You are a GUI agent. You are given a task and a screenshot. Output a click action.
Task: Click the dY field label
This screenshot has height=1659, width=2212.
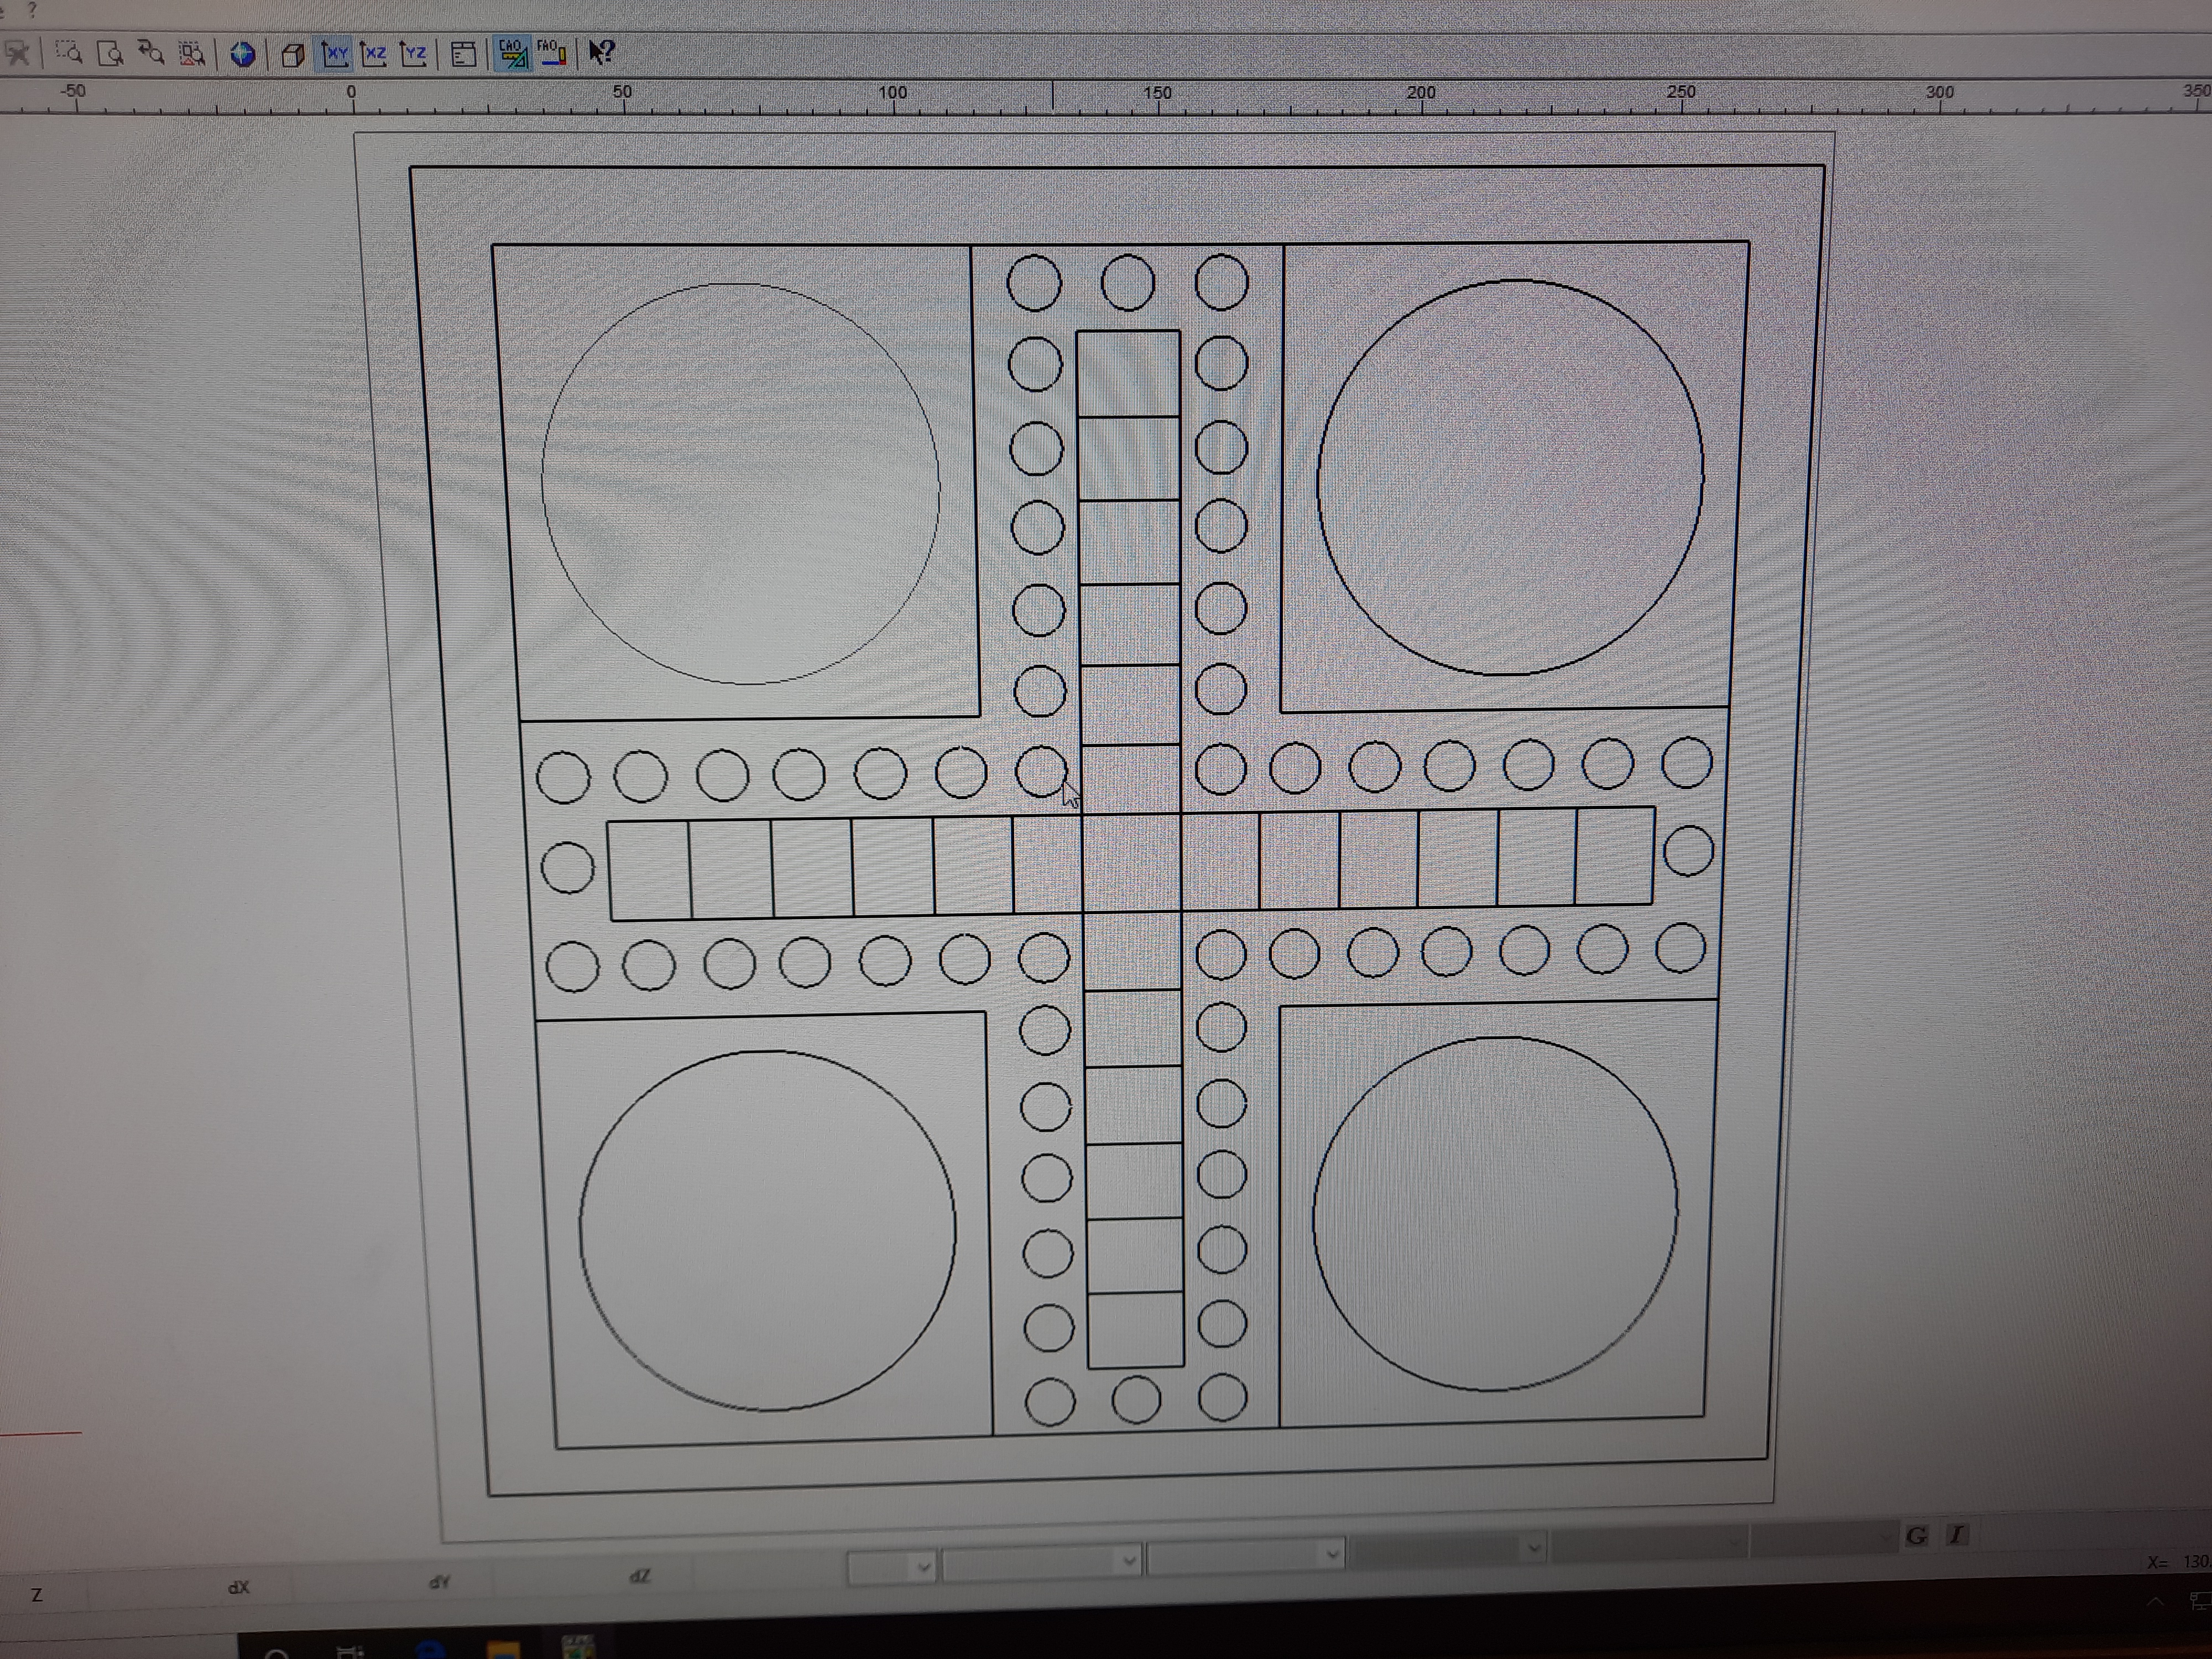439,1582
